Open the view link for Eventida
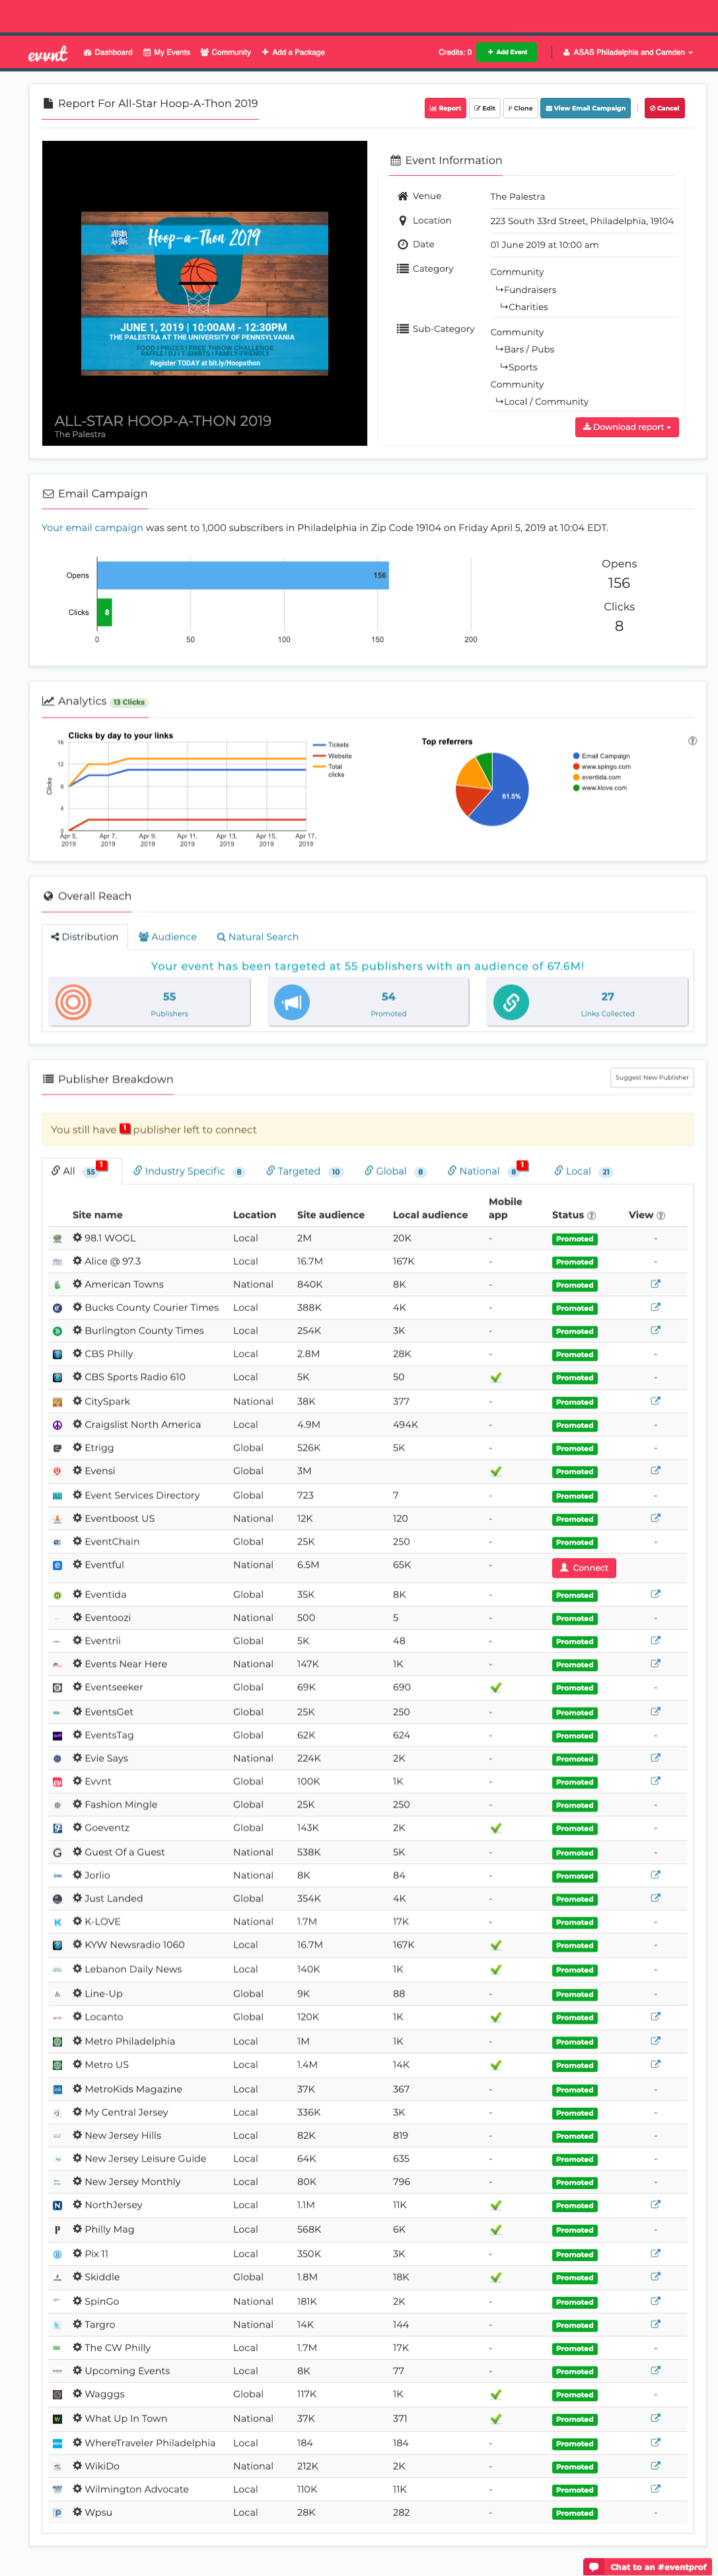 point(655,1594)
